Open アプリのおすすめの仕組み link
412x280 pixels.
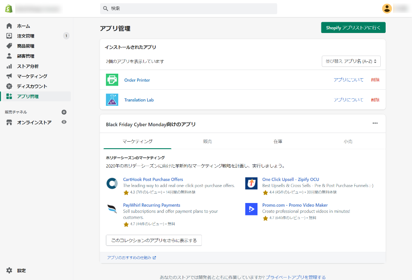(131, 258)
